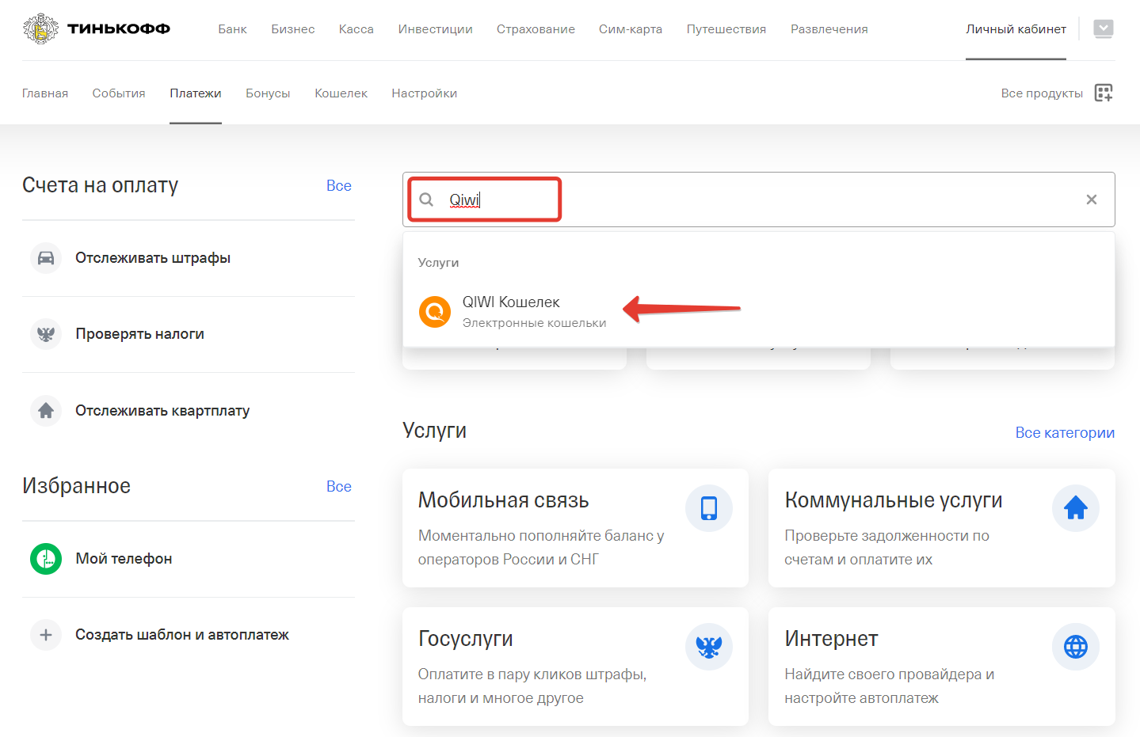Switch to the Настройки tab
The width and height of the screenshot is (1140, 737).
[425, 93]
